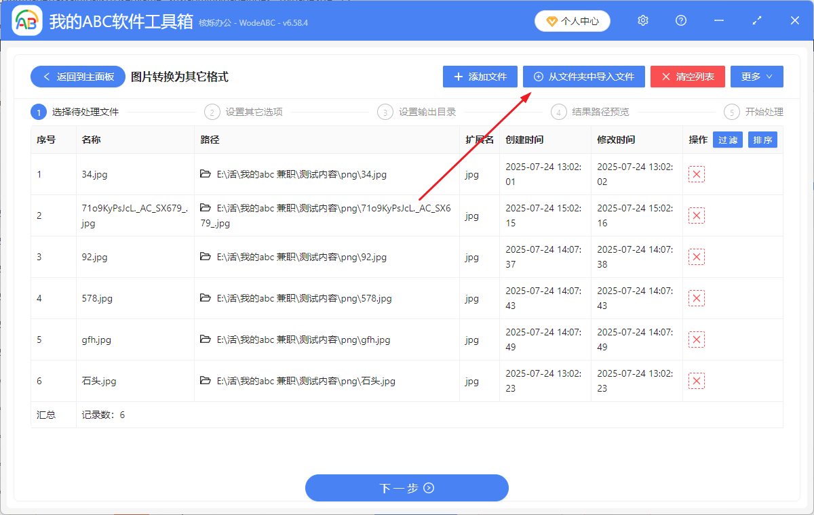
Task: Click the settings gear icon in title bar
Action: [x=643, y=21]
